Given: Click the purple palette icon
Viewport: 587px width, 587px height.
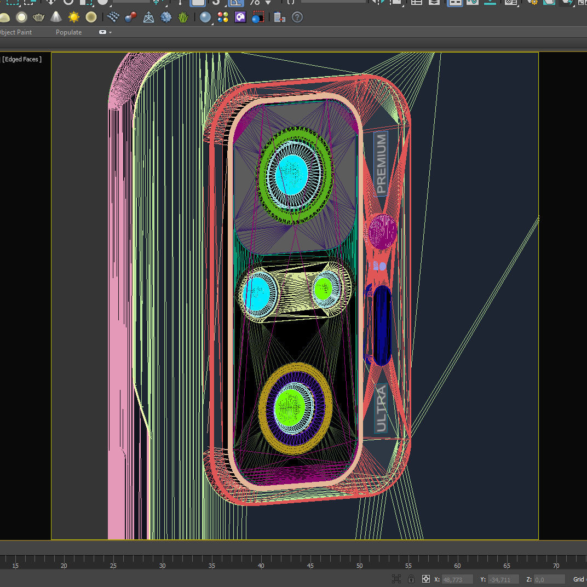Looking at the screenshot, I should (240, 17).
